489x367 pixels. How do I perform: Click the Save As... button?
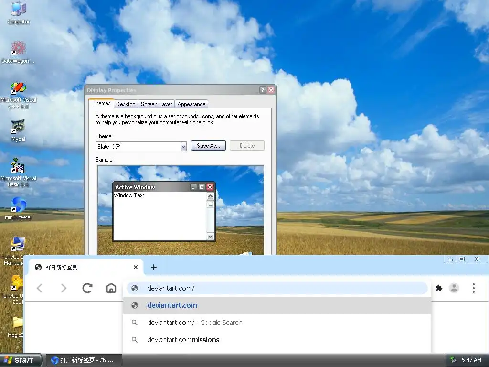(208, 146)
